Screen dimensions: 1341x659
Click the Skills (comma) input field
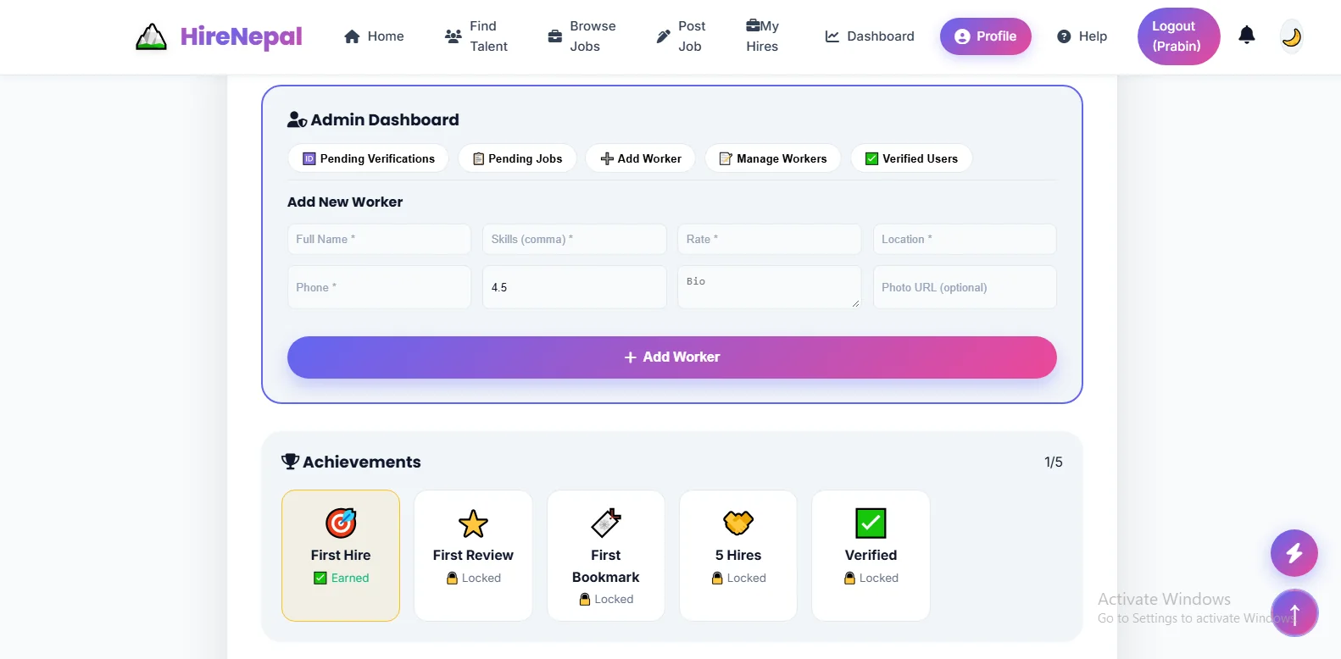point(575,239)
